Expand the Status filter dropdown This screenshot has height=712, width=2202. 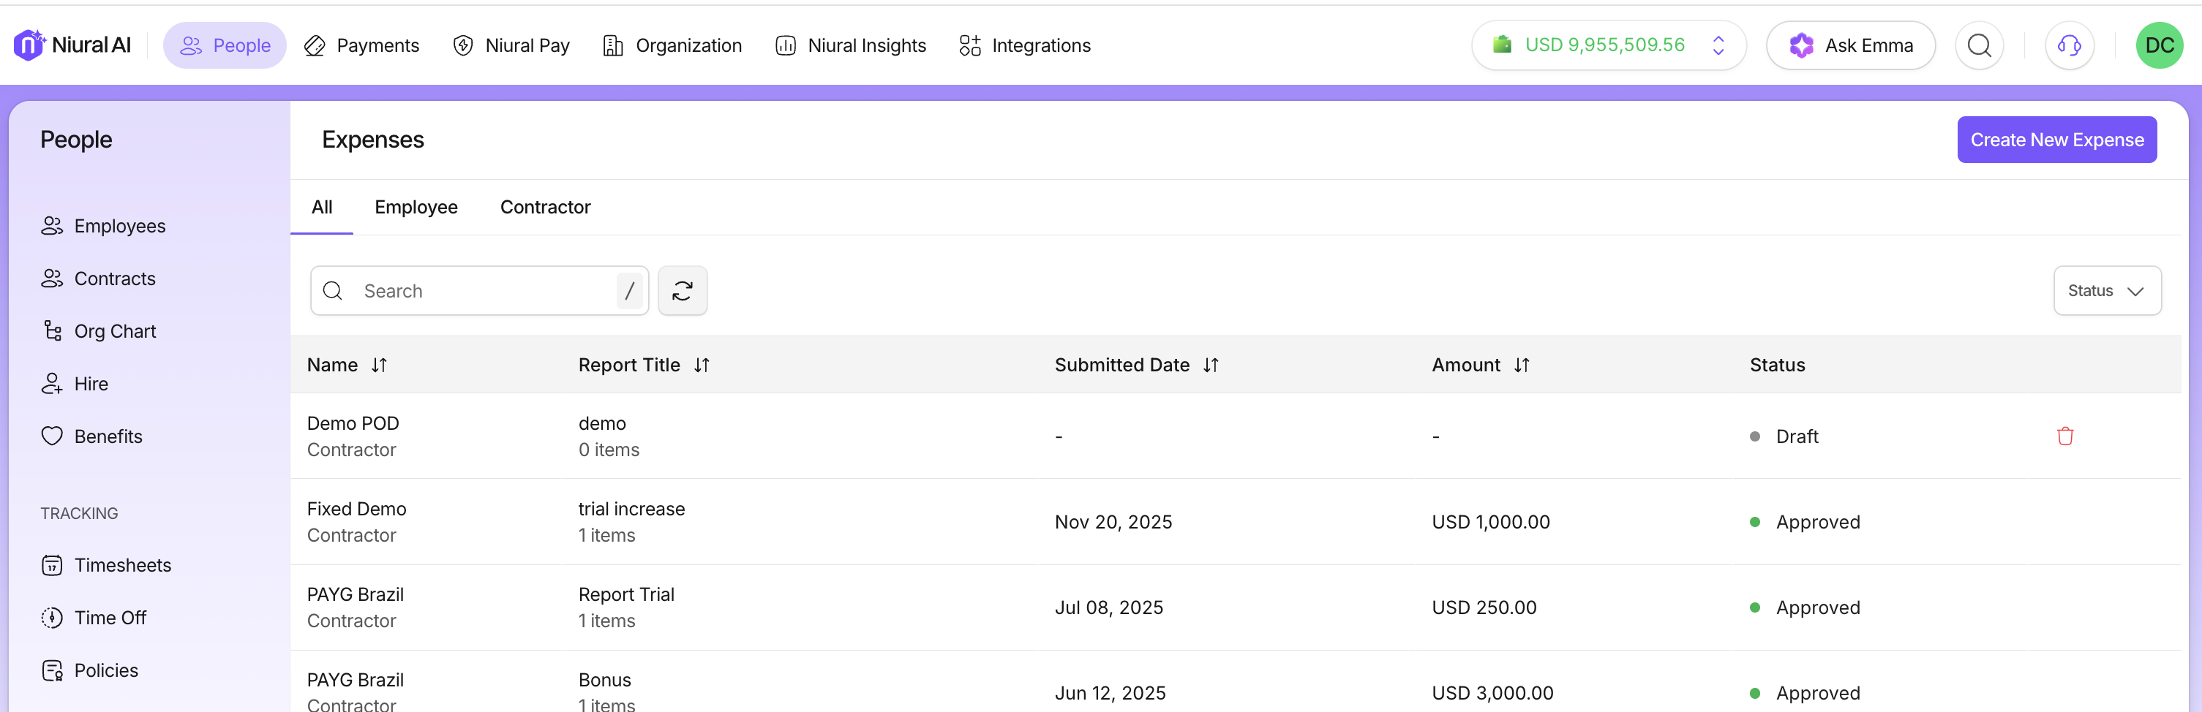[2106, 291]
